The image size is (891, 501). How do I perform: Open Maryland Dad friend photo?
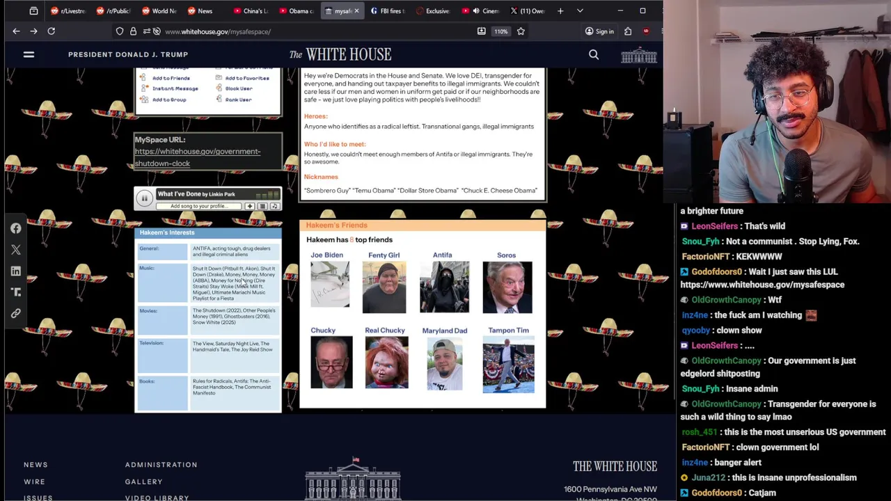[x=444, y=364]
